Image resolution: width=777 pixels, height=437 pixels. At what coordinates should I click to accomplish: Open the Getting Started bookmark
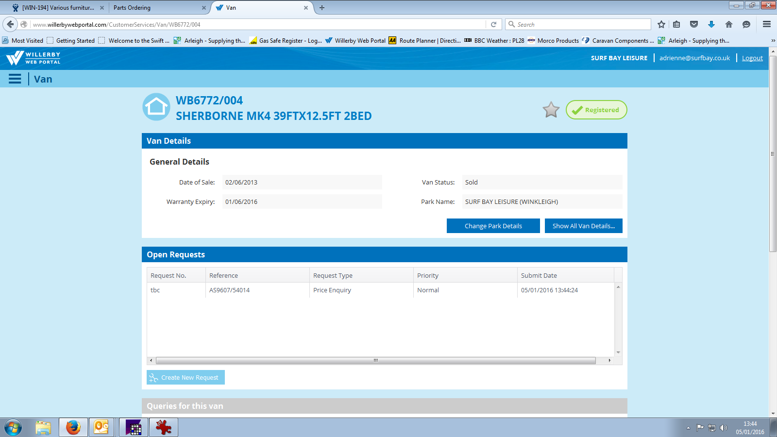(x=71, y=41)
